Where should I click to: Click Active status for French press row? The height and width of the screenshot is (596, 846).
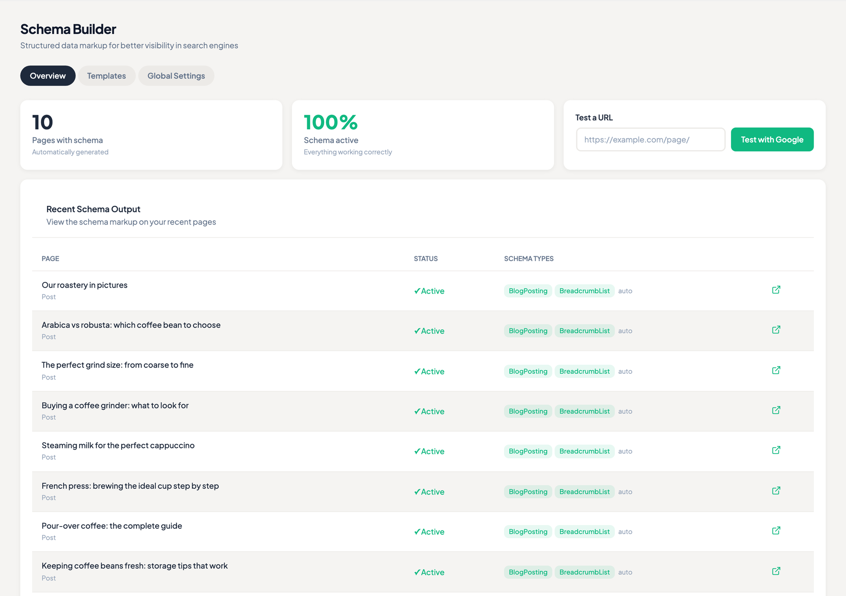click(429, 492)
